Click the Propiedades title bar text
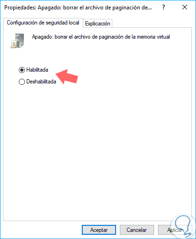The height and width of the screenshot is (239, 196). coord(78,8)
